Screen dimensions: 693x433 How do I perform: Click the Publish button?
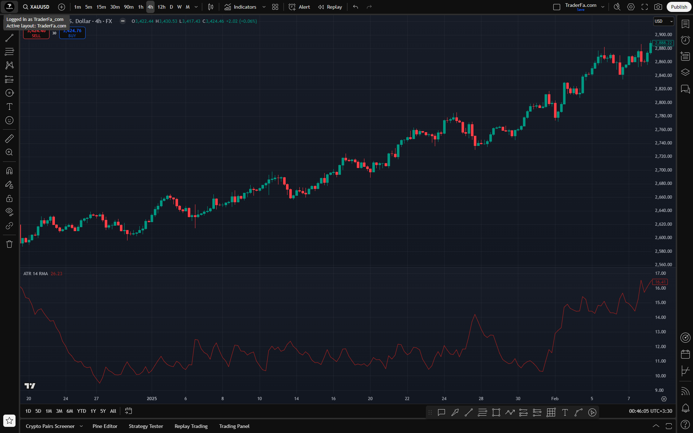[679, 7]
